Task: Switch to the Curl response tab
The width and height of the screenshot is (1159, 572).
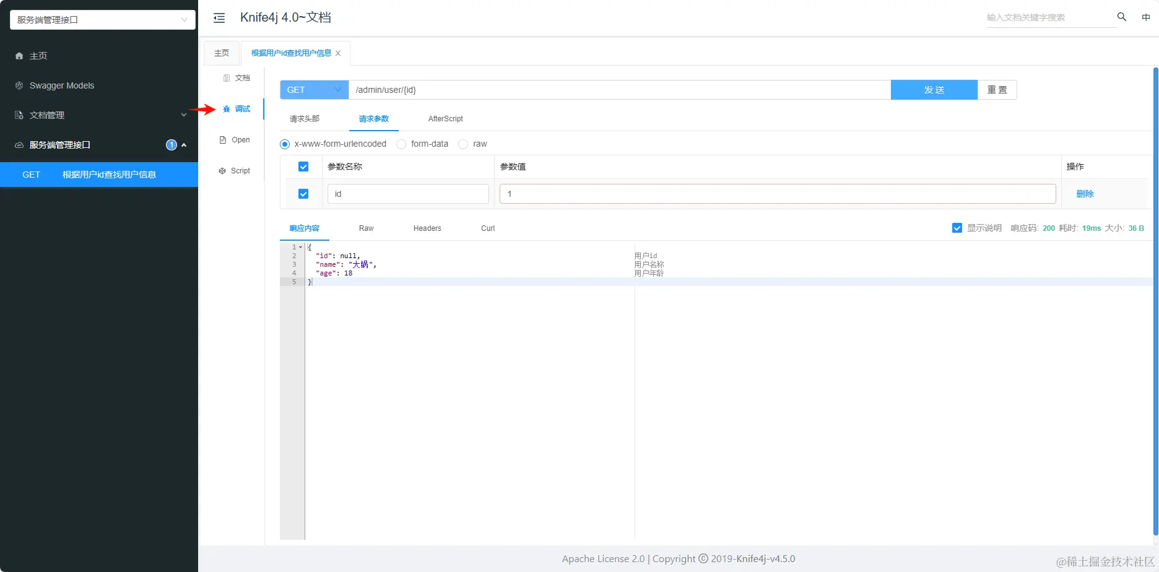Action: tap(488, 228)
